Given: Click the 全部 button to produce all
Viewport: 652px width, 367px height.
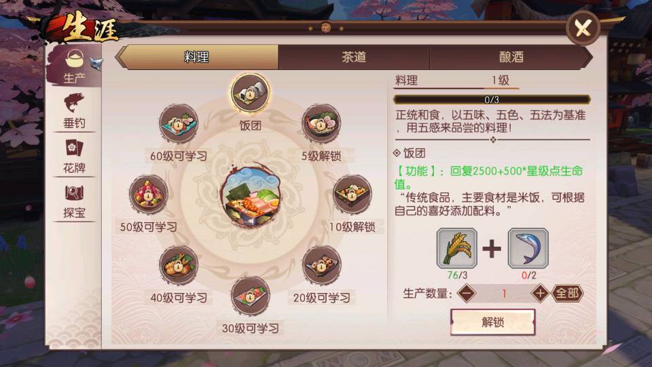Looking at the screenshot, I should (568, 294).
